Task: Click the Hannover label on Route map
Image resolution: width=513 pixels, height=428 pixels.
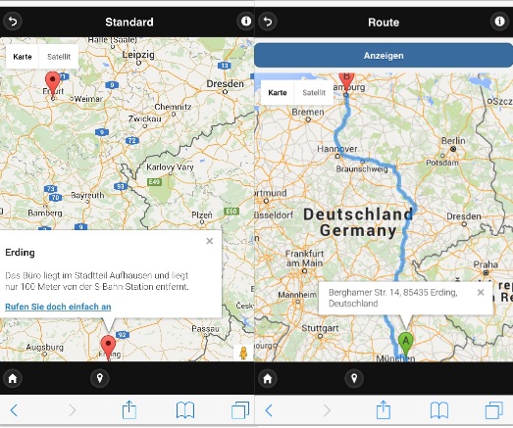Action: pos(337,149)
